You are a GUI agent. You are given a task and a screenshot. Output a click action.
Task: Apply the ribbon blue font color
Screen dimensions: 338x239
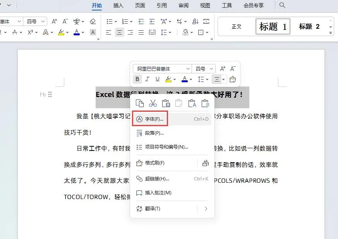coord(77,32)
